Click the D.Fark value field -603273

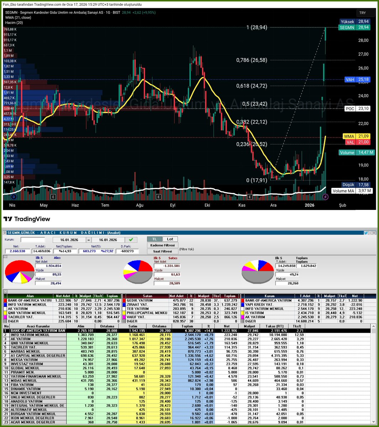127,251
